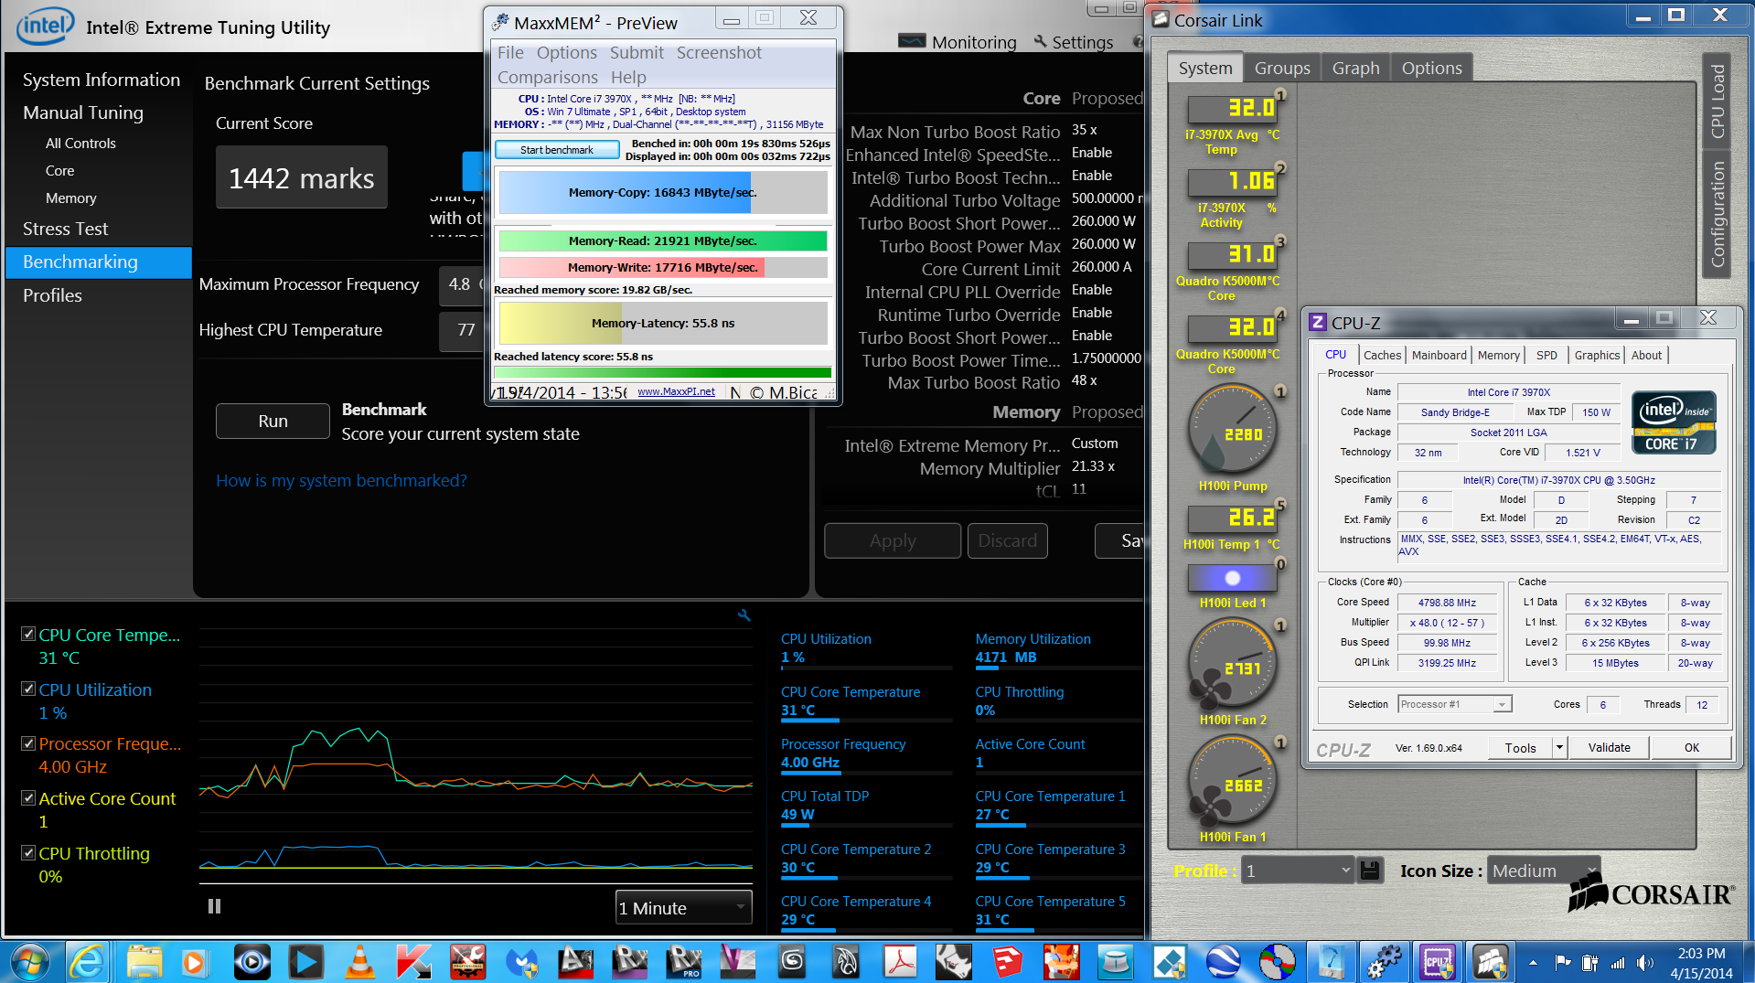Switch to CPU-Z SPD tab

(x=1546, y=355)
